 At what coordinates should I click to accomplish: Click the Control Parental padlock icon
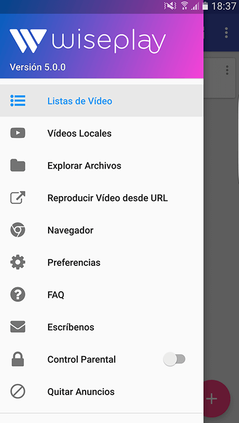(x=18, y=359)
